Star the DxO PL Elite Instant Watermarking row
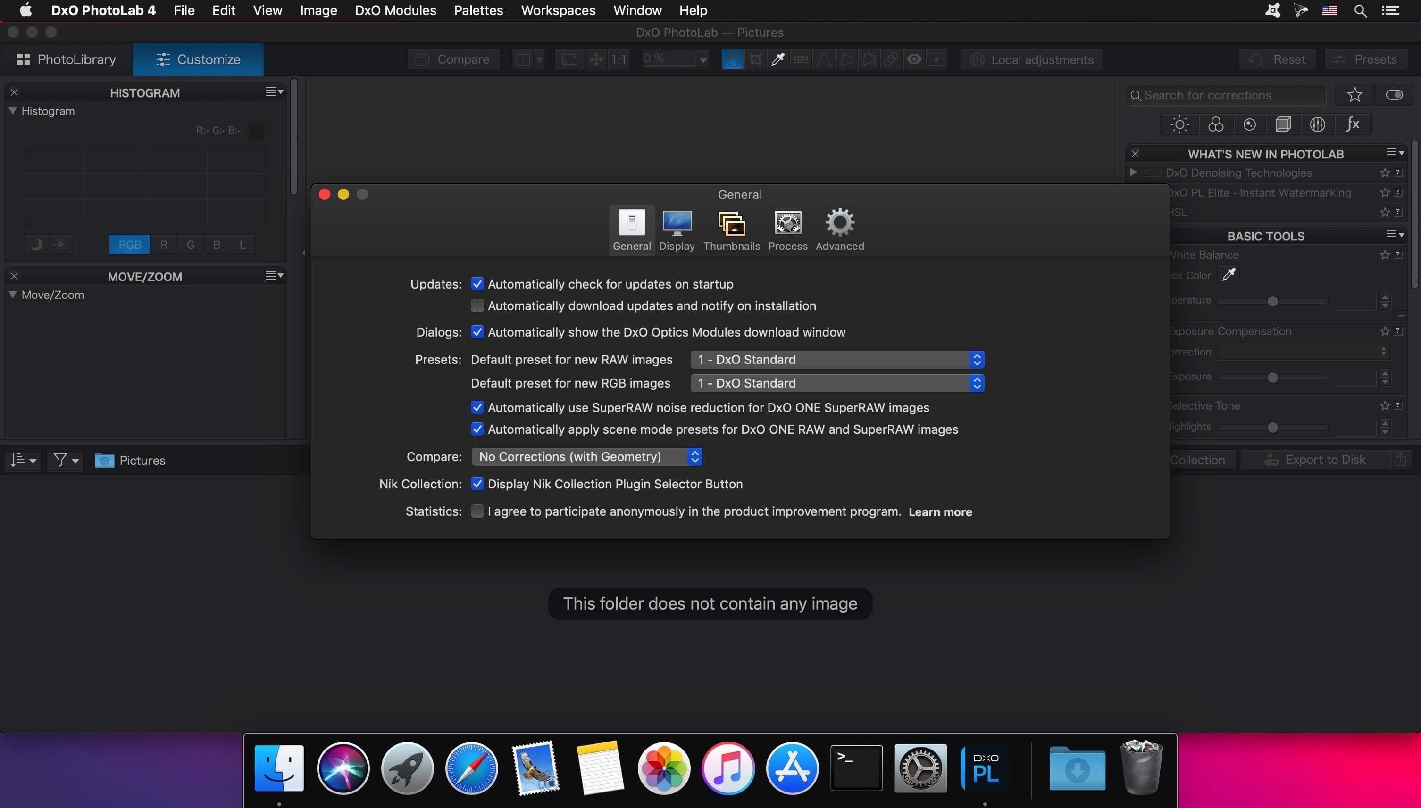 coord(1385,192)
